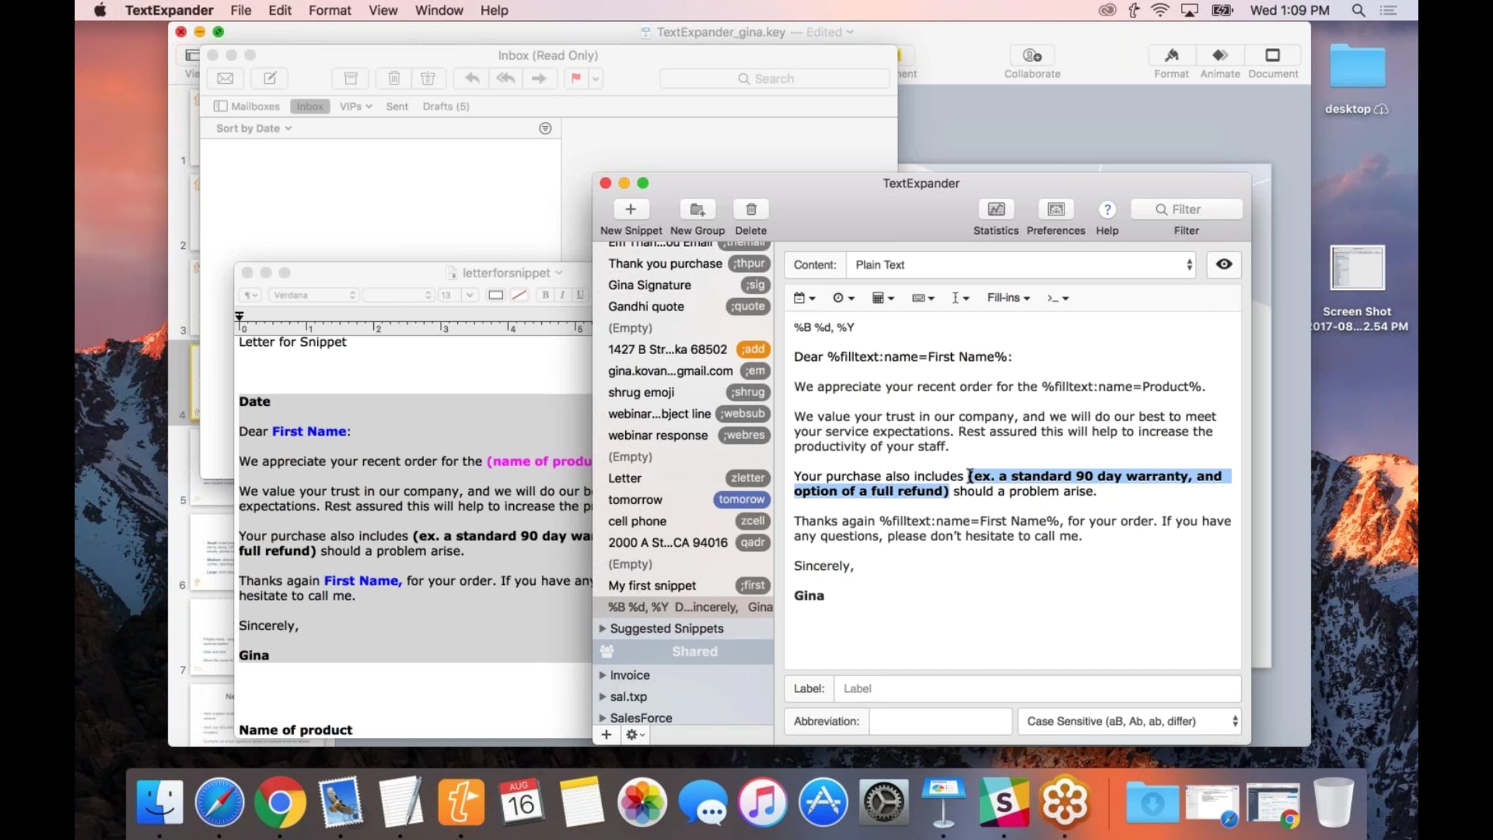Click the Help question mark icon
This screenshot has height=840, width=1493.
pos(1107,209)
